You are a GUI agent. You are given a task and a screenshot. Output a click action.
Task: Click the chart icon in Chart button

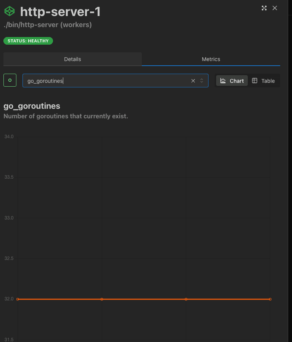coord(223,81)
